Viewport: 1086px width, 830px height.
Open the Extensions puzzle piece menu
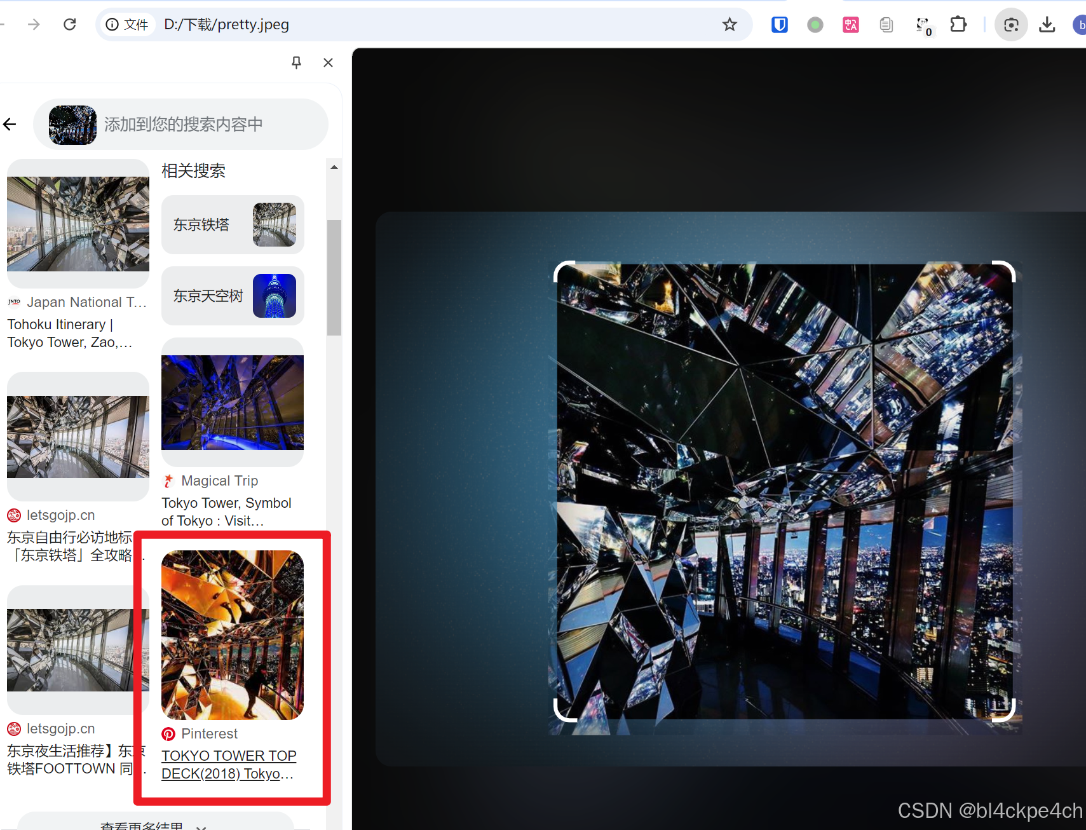point(958,25)
